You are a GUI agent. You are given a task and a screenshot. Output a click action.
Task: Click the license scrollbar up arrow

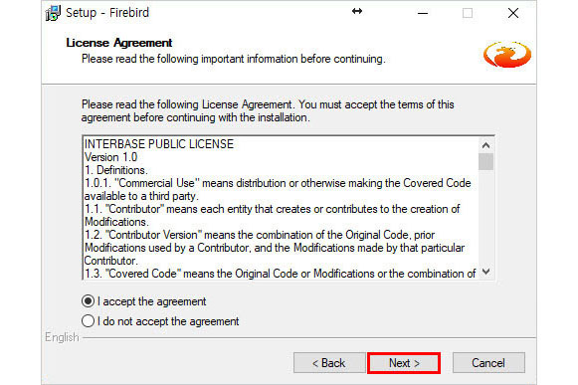(485, 145)
